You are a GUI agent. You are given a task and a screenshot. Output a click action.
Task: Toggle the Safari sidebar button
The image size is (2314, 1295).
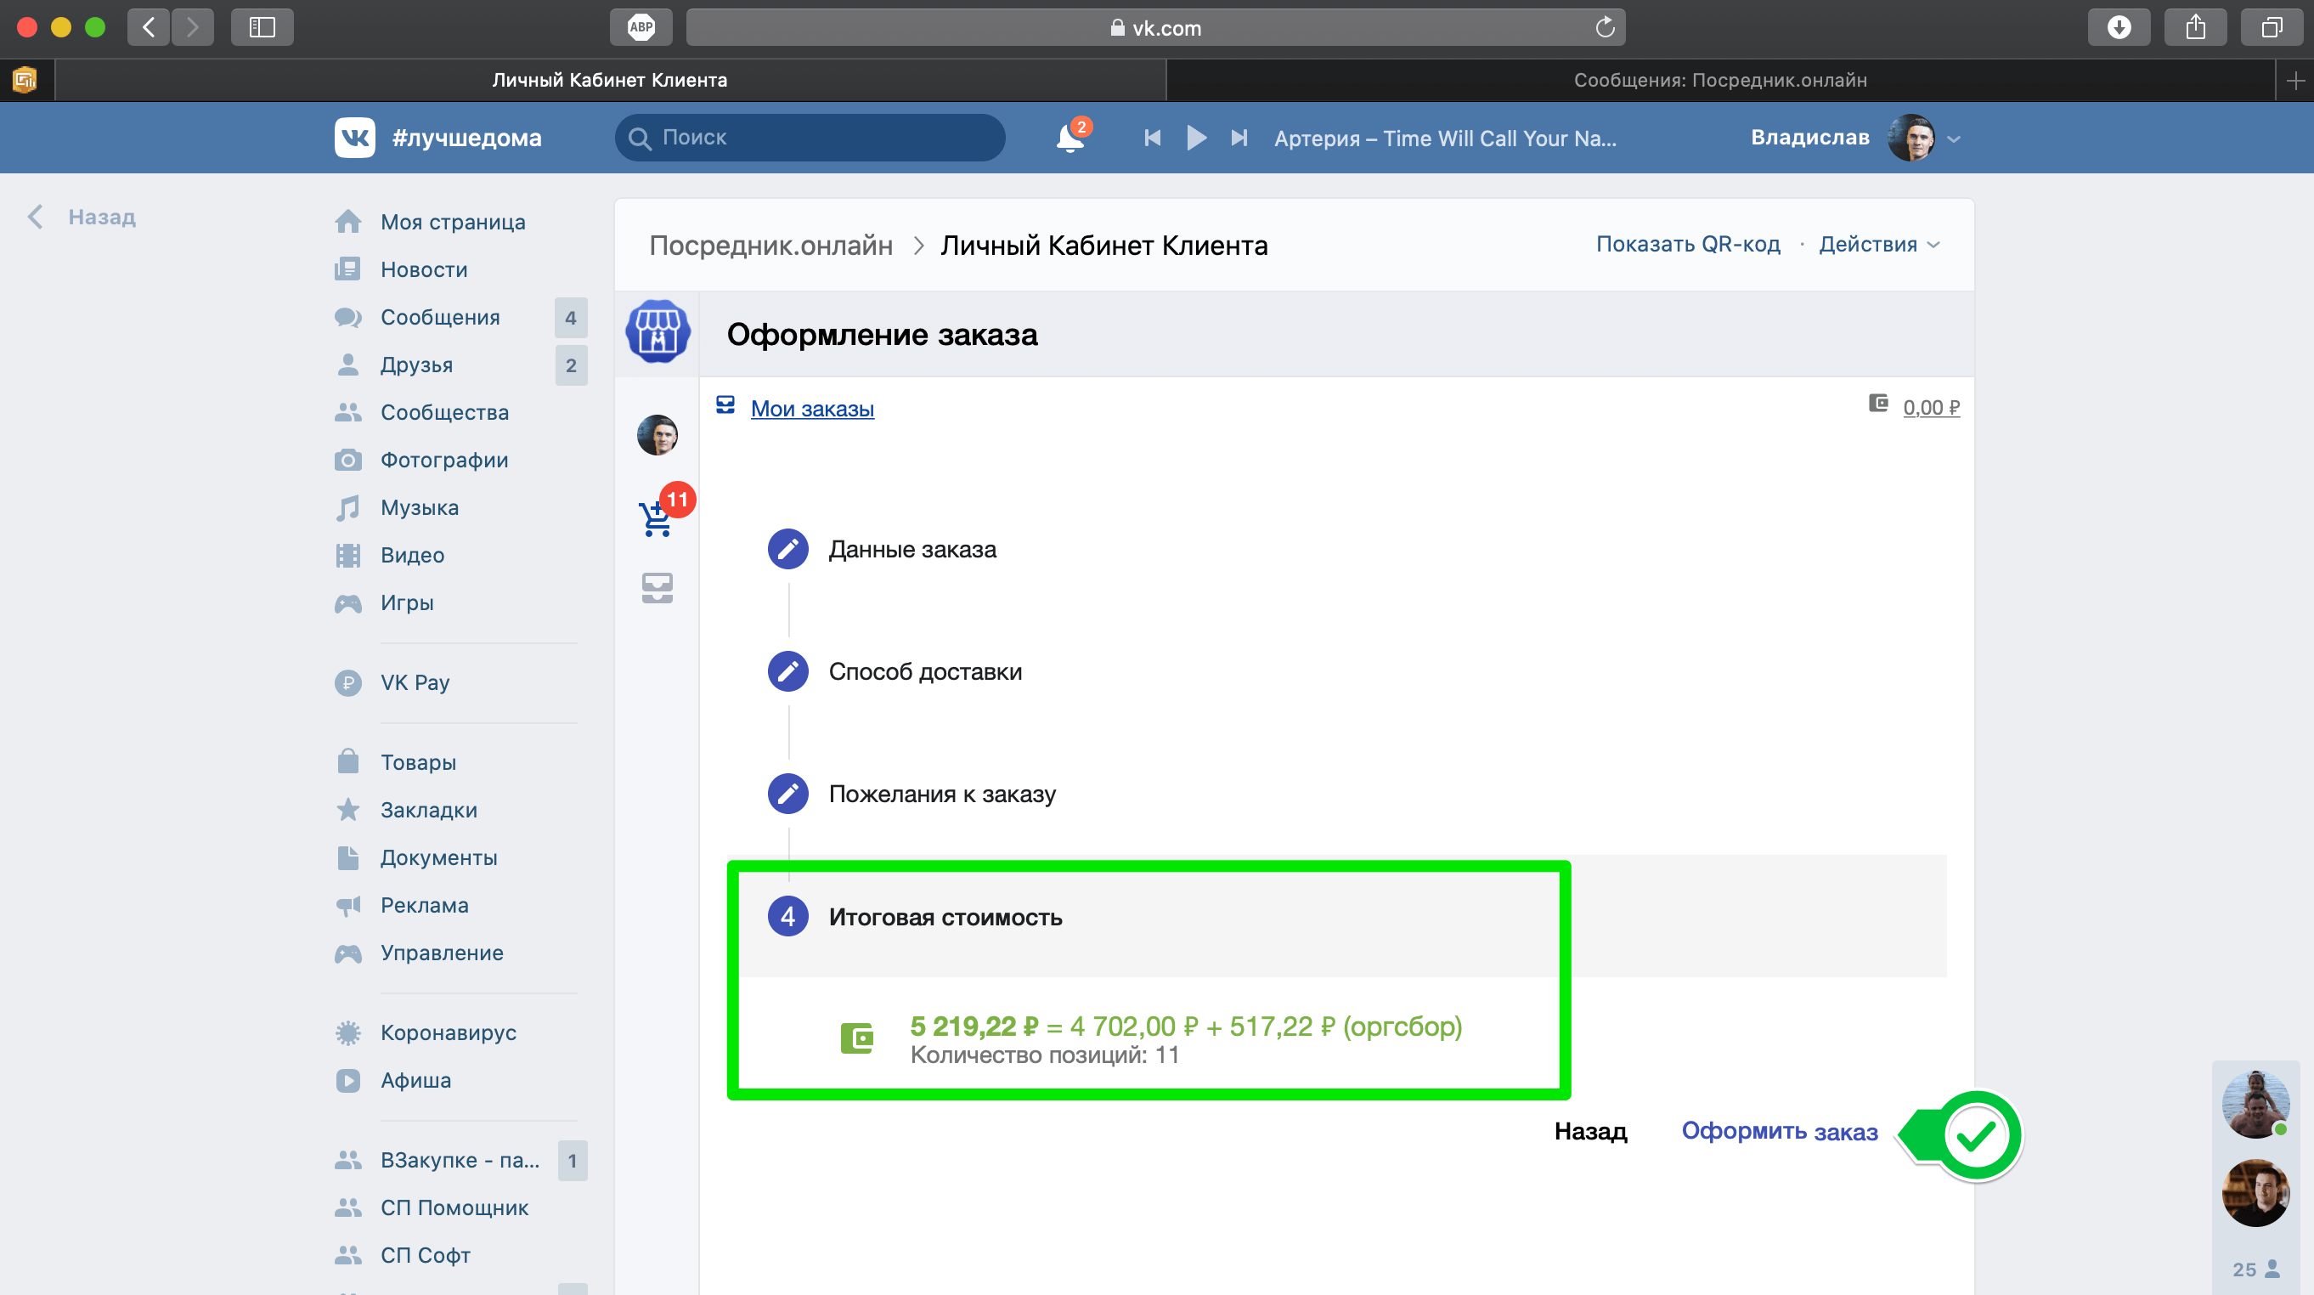262,27
